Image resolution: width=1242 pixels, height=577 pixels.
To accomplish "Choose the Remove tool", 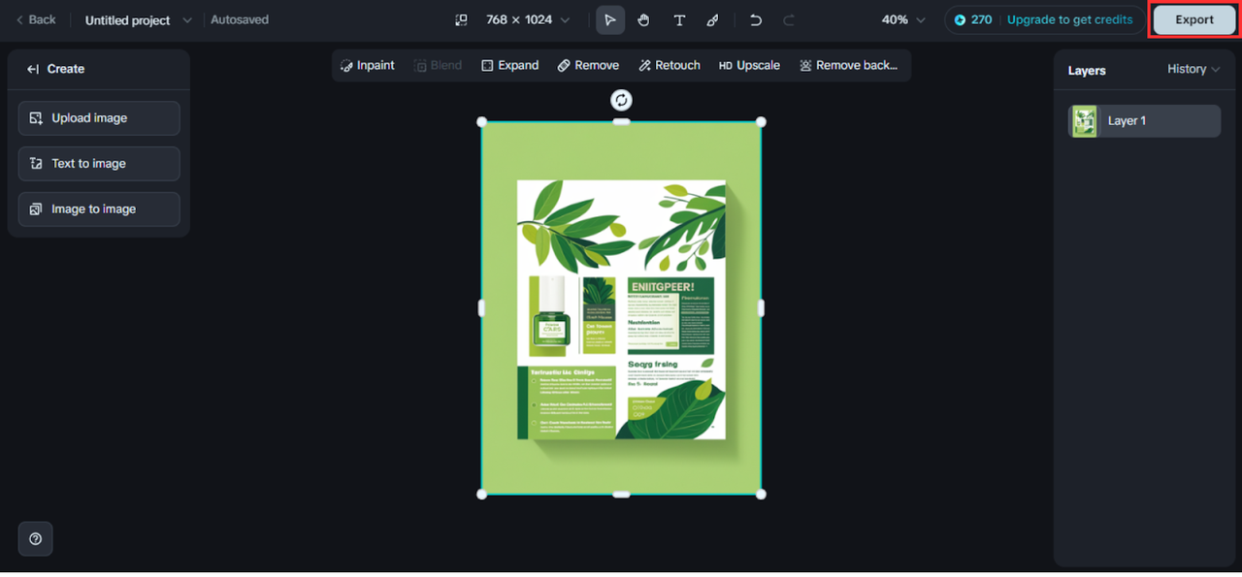I will click(588, 65).
